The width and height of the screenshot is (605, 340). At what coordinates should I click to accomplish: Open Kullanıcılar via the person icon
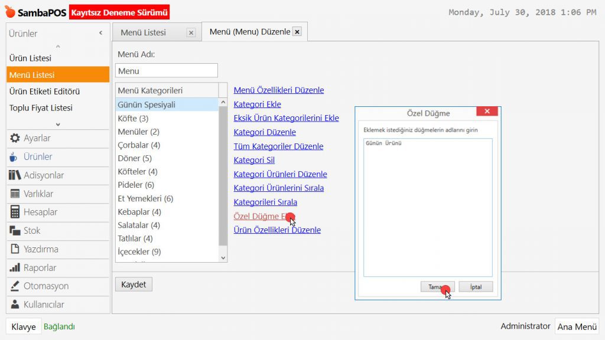15,305
